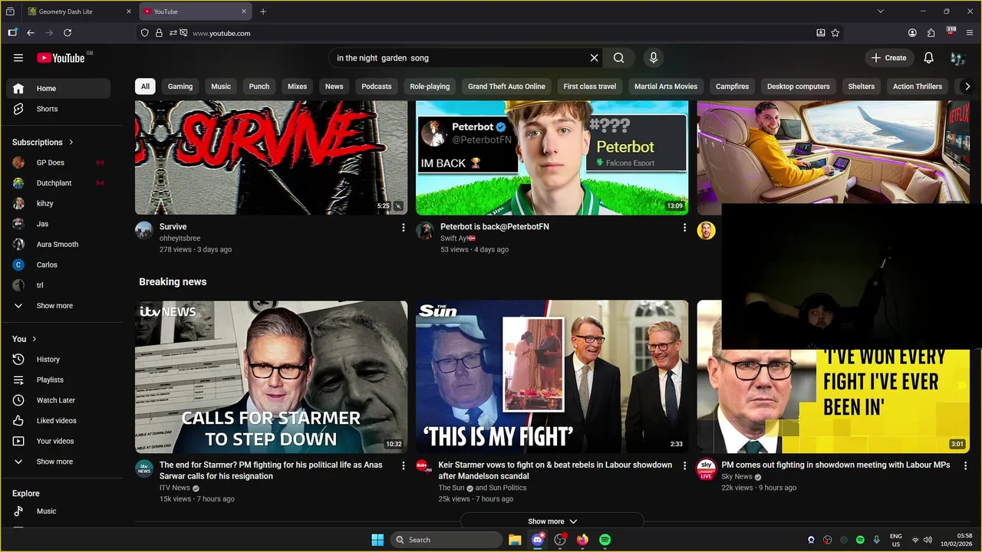Image resolution: width=982 pixels, height=552 pixels.
Task: Open a new browser tab with plus
Action: (263, 11)
